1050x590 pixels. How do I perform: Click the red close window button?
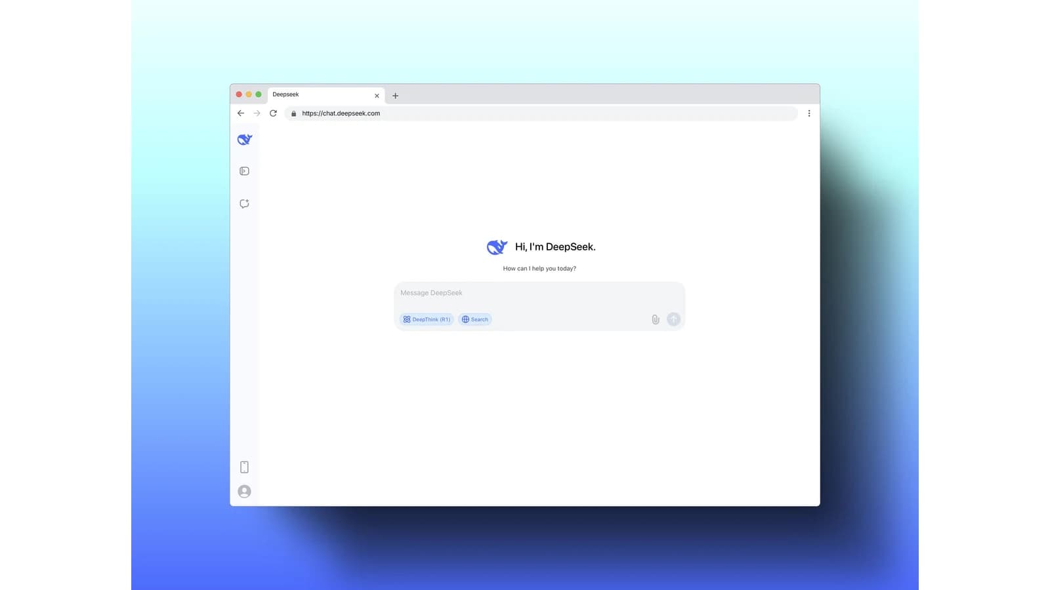pyautogui.click(x=239, y=94)
